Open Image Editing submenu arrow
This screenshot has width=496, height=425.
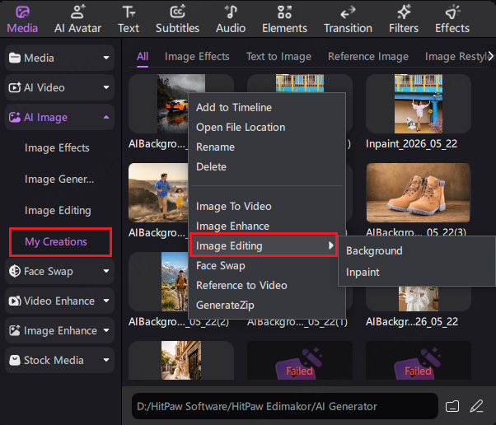(x=331, y=245)
